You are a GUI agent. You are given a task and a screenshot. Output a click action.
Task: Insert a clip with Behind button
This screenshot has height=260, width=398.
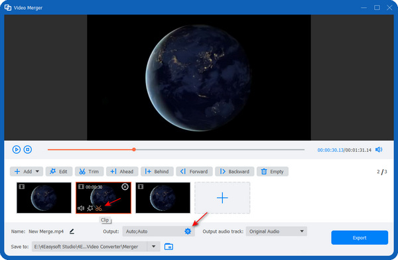[157, 171]
